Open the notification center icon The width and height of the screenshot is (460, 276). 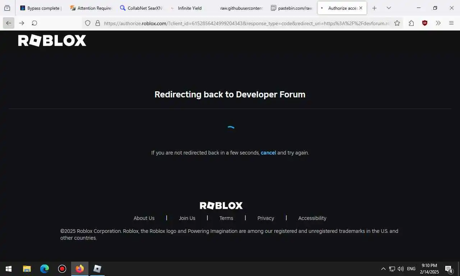449,269
